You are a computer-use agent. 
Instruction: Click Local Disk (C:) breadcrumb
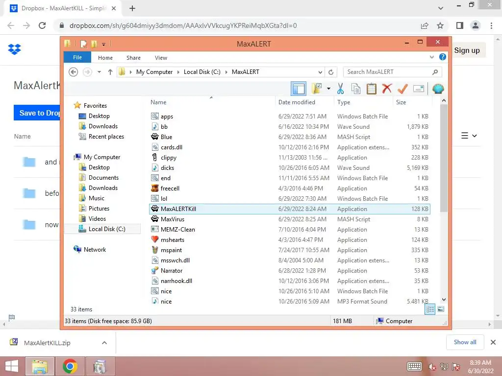202,72
